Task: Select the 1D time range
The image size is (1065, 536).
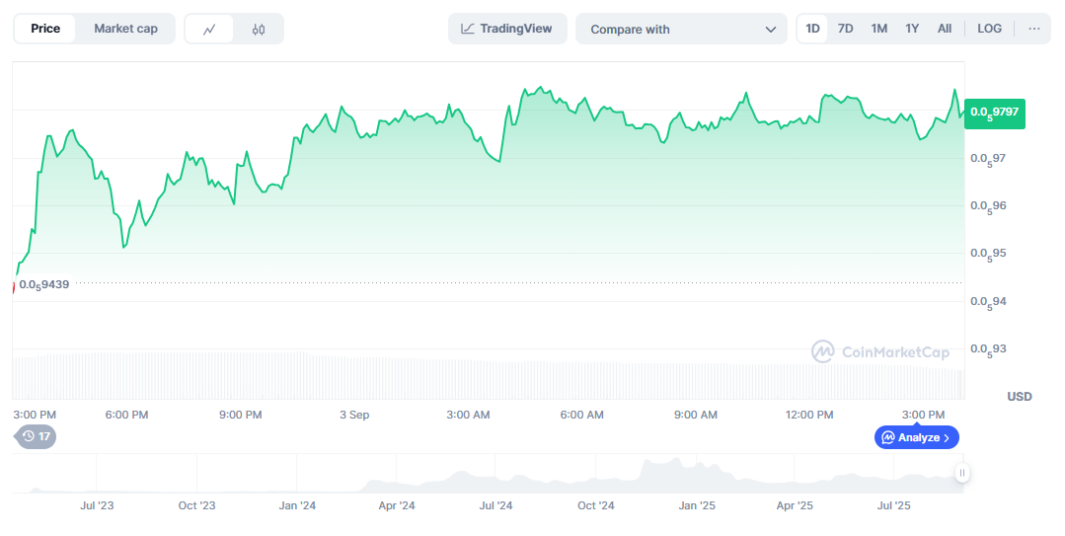Action: (x=812, y=29)
